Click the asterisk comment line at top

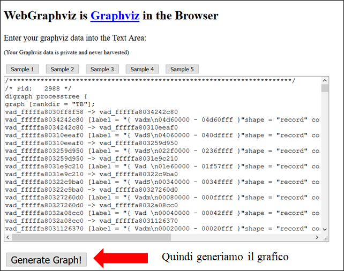coord(150,80)
